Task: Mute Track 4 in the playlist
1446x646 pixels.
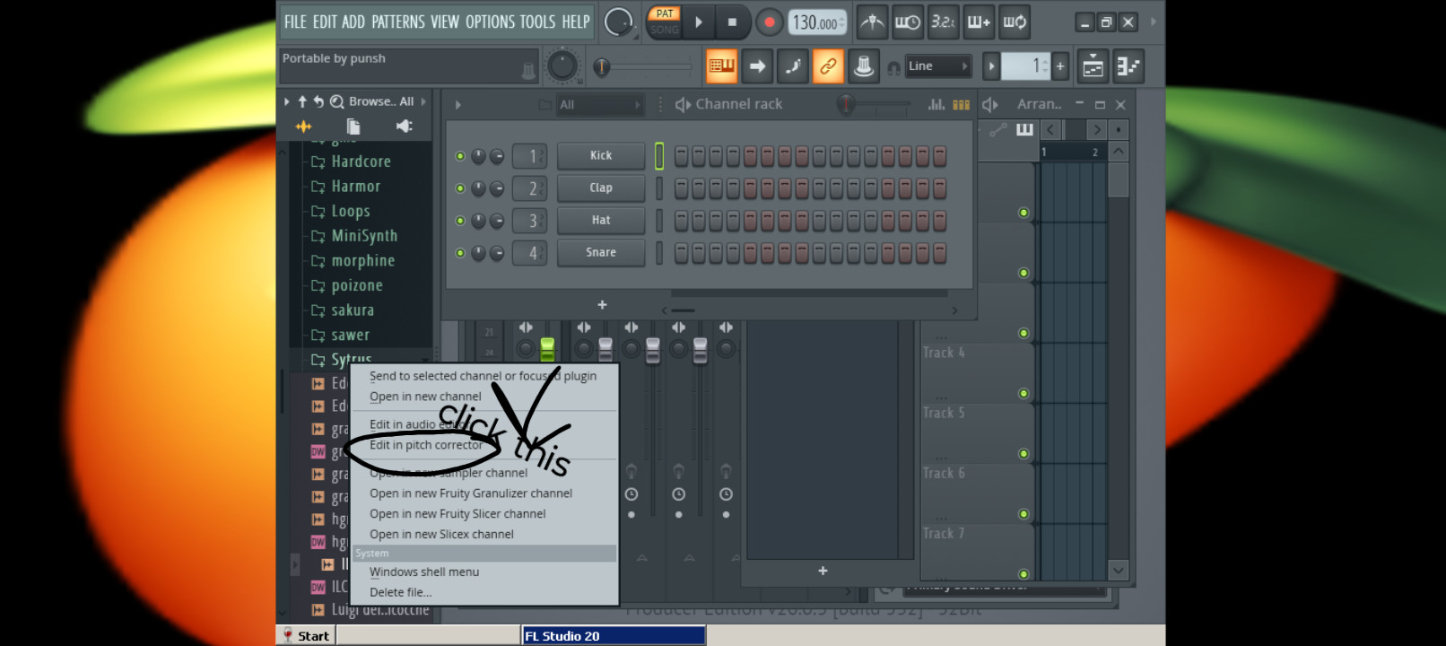Action: pyautogui.click(x=1024, y=394)
